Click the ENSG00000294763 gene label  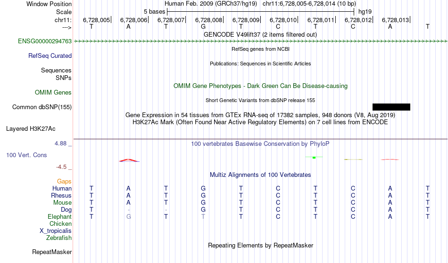pos(45,41)
